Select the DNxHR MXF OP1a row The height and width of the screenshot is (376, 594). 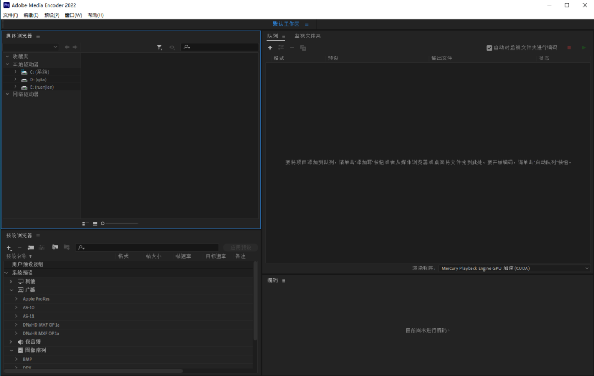pyautogui.click(x=128, y=334)
